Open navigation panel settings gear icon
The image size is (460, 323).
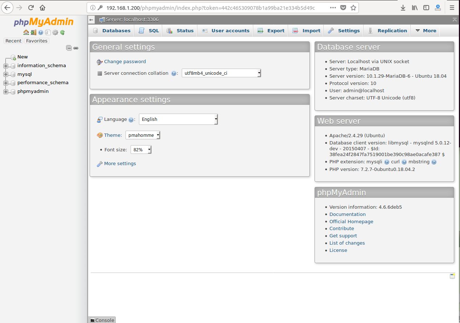coord(55,32)
